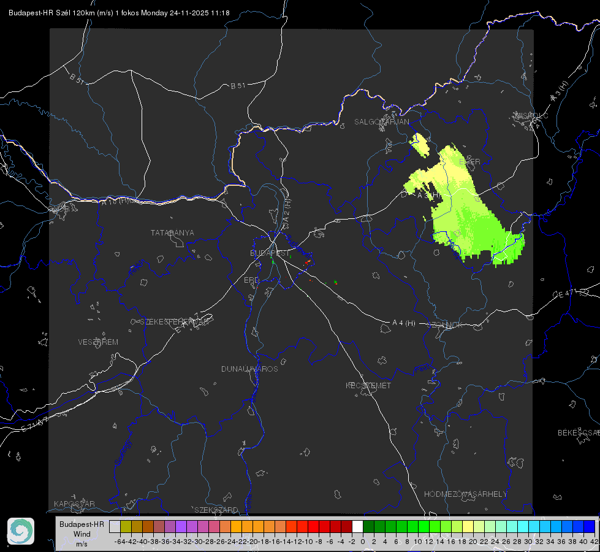600x552 pixels.
Task: Click the ERD town label
Action: point(251,280)
